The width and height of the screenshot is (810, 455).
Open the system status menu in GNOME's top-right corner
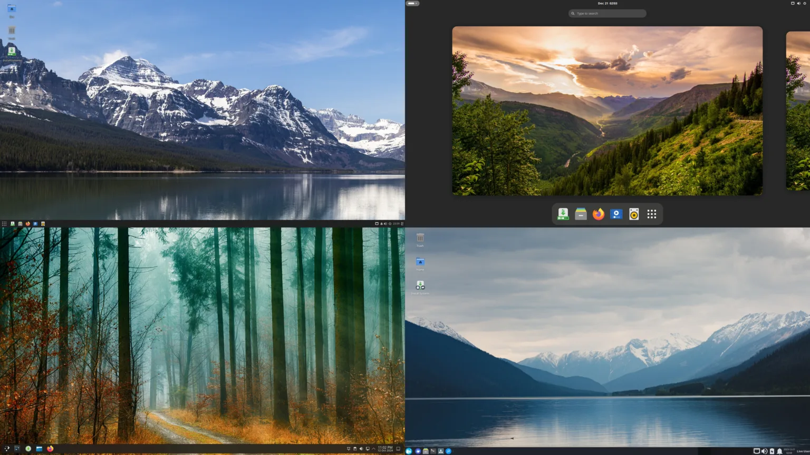tap(799, 3)
